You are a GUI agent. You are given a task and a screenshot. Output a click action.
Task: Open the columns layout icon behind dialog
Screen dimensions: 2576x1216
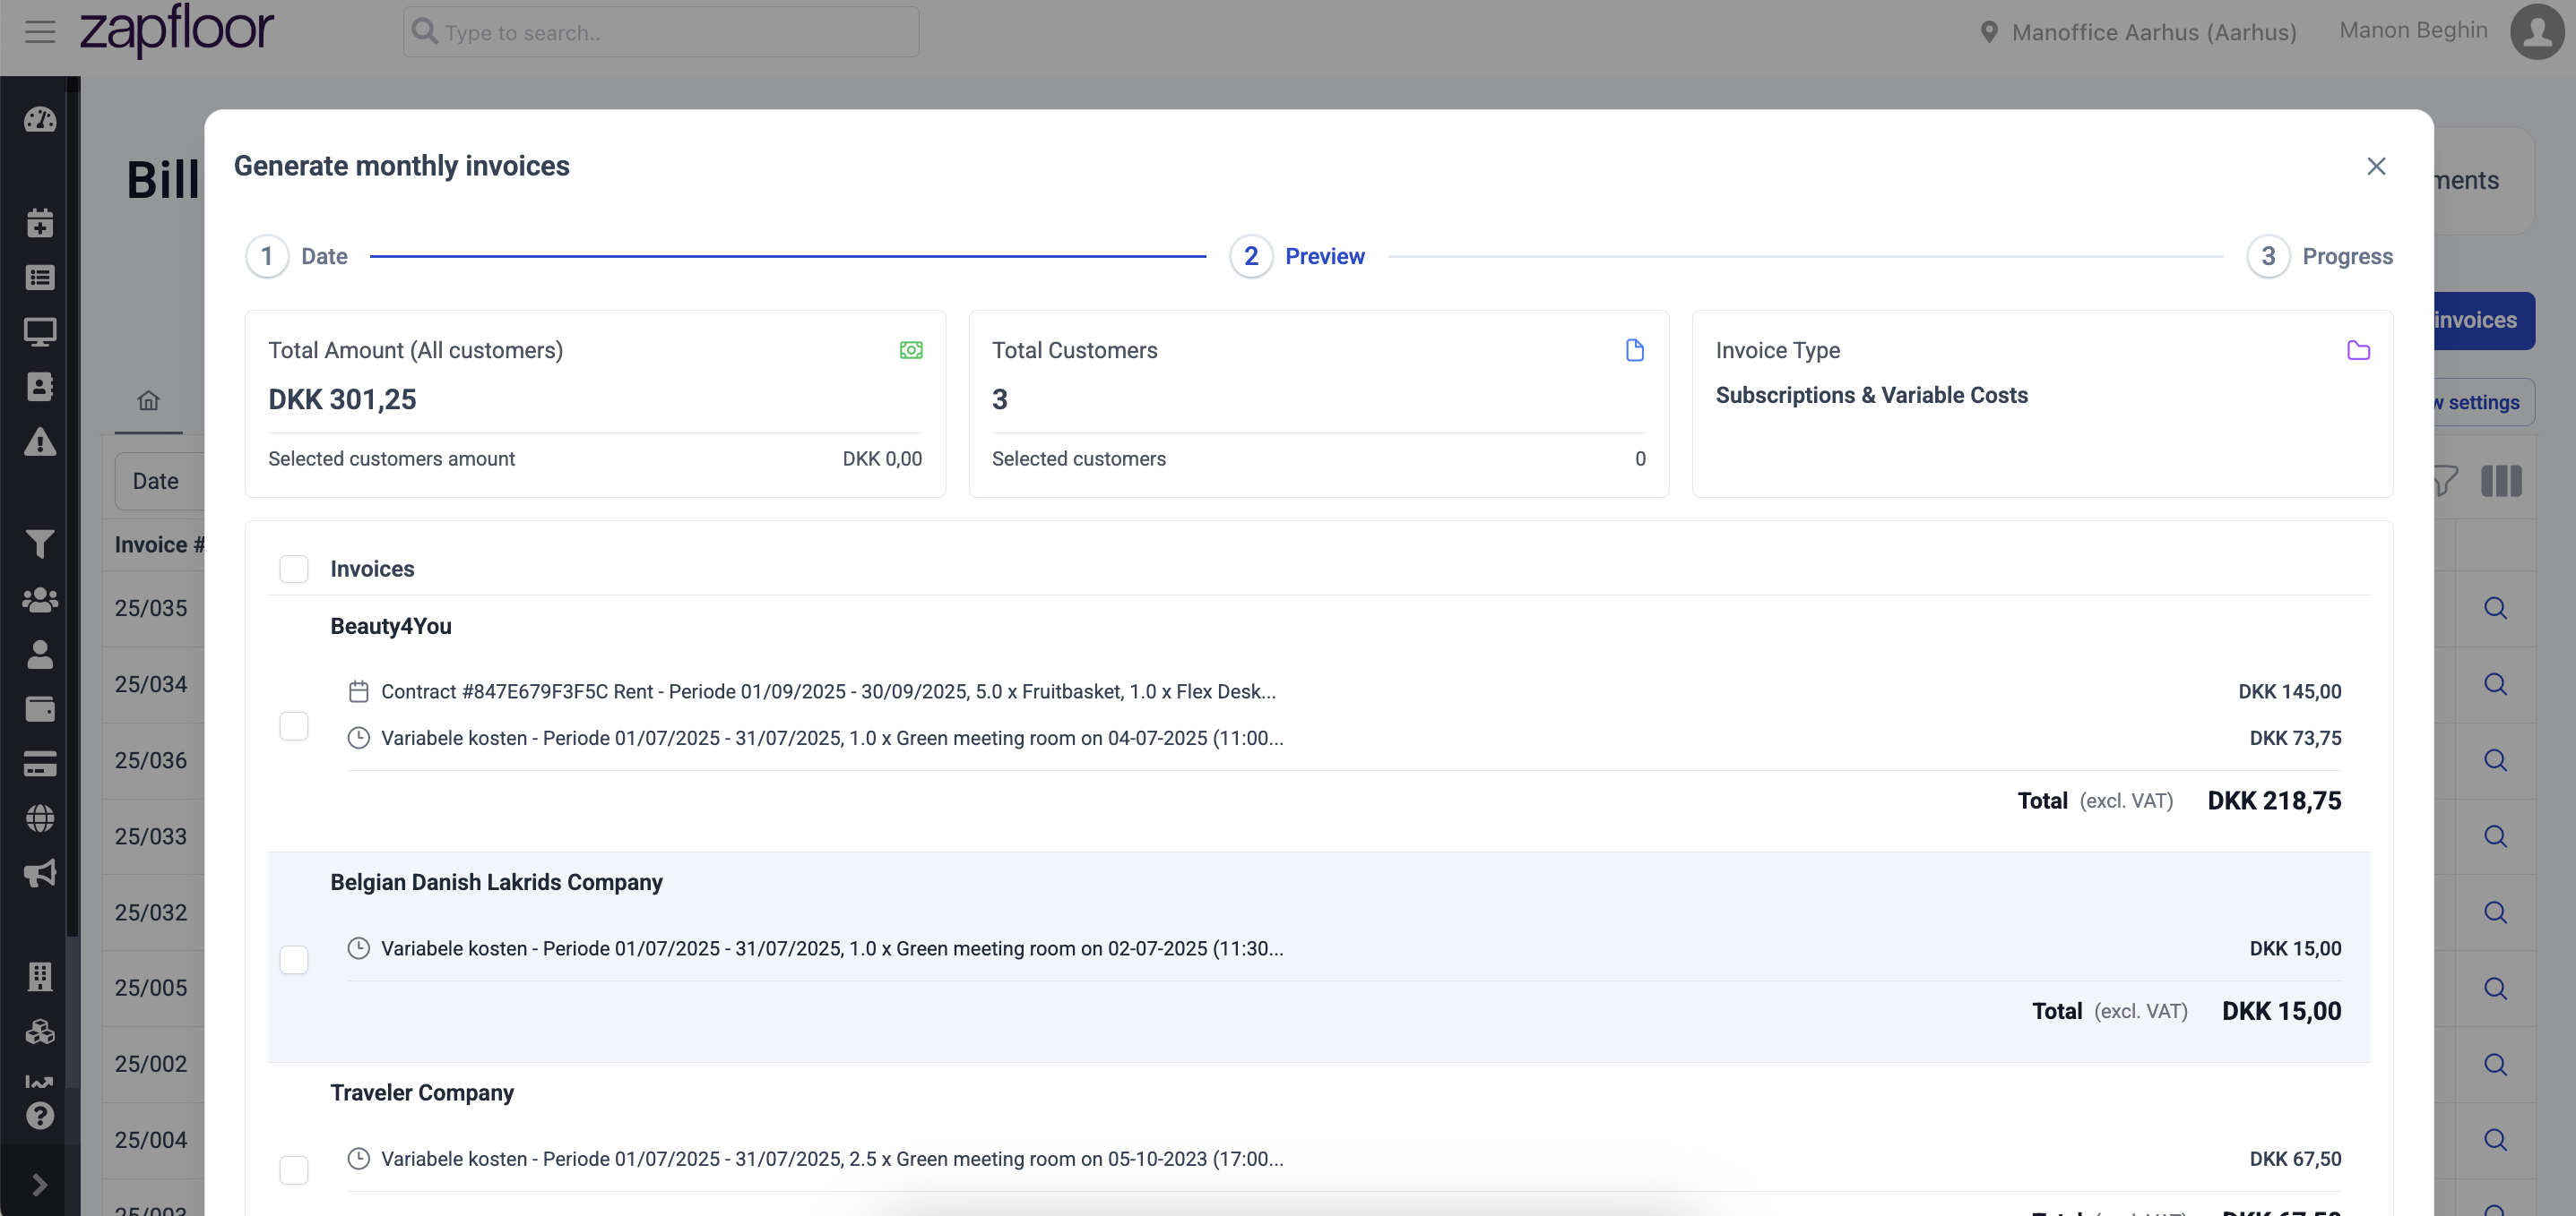2501,481
